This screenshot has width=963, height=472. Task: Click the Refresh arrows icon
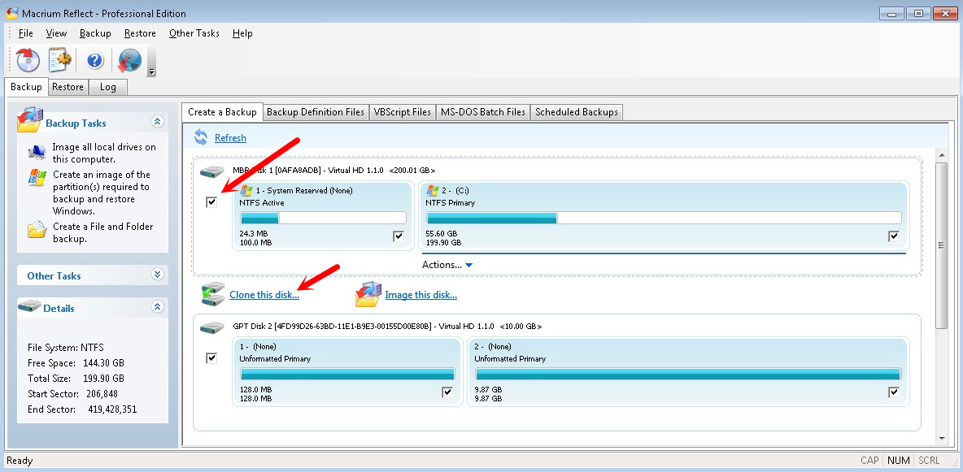200,137
